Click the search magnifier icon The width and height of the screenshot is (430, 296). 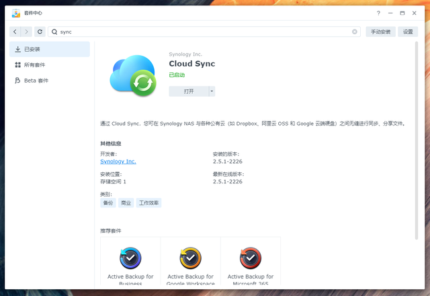point(54,32)
